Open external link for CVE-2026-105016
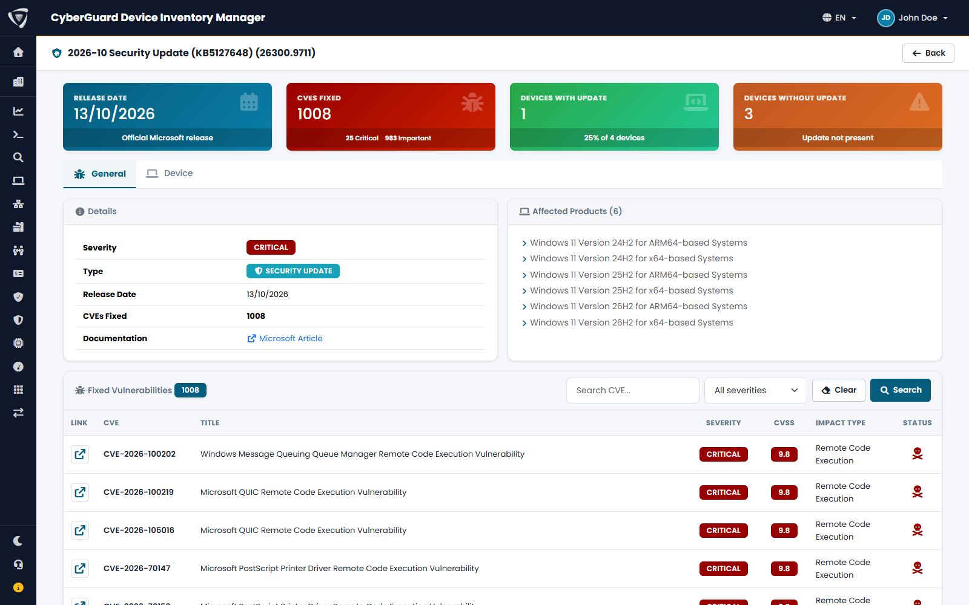The width and height of the screenshot is (969, 605). click(80, 531)
